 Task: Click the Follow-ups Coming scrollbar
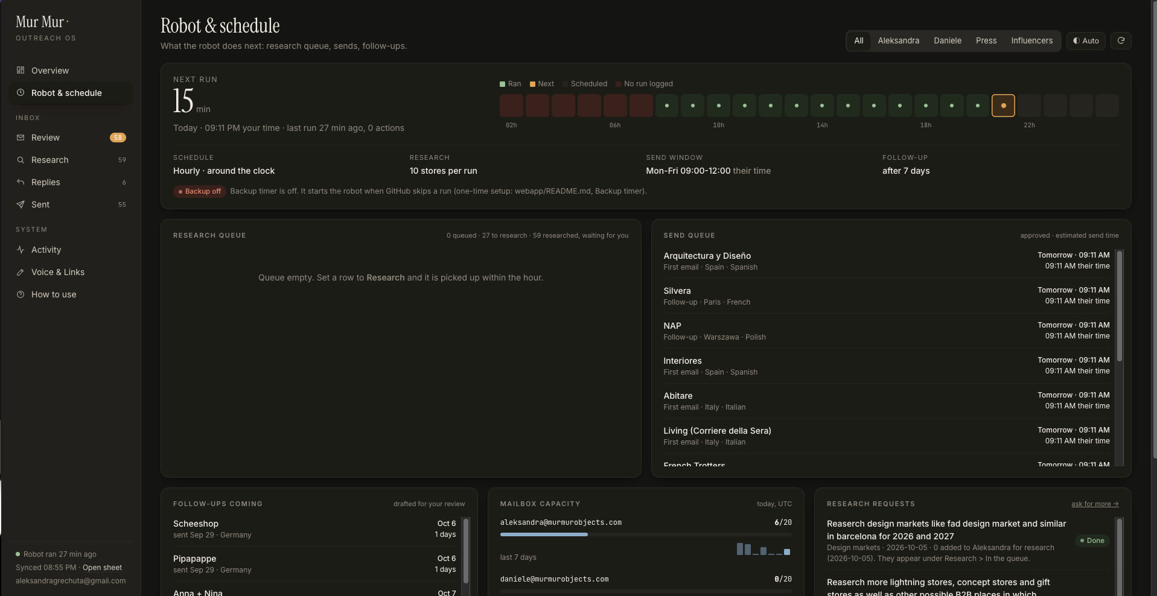click(x=466, y=550)
